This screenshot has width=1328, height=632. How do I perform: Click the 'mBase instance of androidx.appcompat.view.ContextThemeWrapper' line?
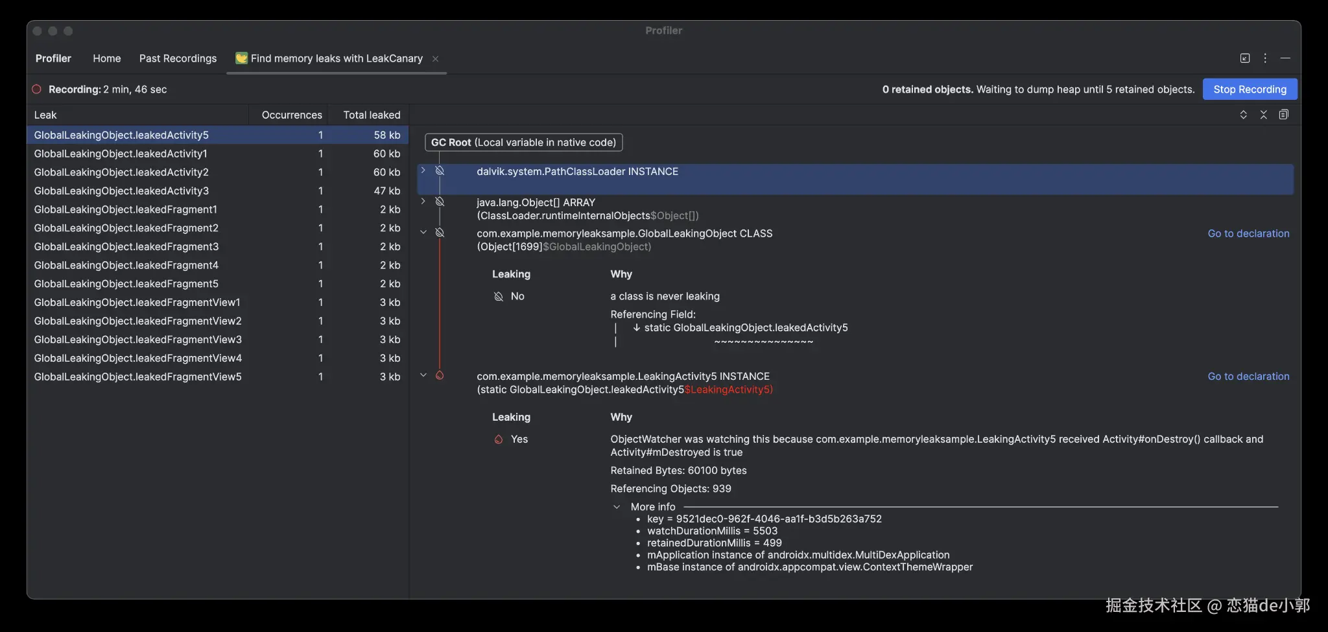810,567
